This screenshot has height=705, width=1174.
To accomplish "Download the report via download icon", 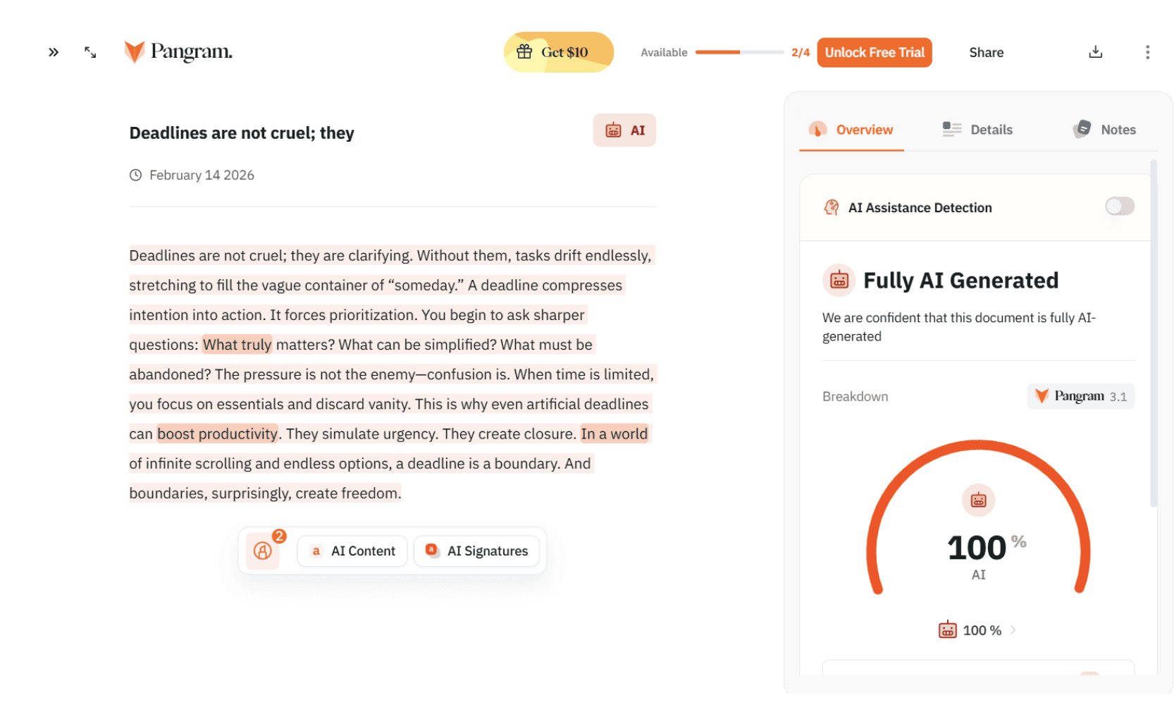I will coord(1095,52).
